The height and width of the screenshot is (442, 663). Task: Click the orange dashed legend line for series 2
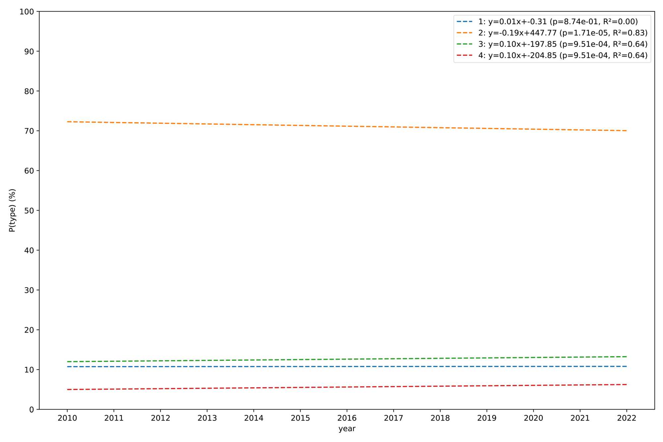[464, 33]
